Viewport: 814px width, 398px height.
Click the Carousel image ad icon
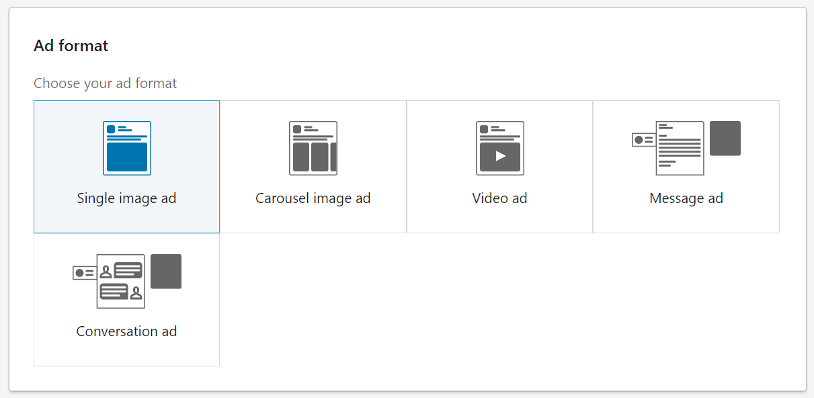pyautogui.click(x=313, y=148)
